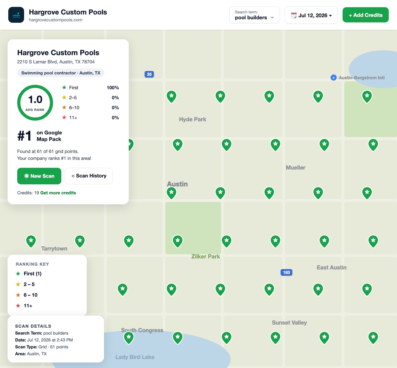This screenshot has width=397, height=368.
Task: Click the Austin-Bergstrom Intl airport icon
Action: click(x=333, y=78)
